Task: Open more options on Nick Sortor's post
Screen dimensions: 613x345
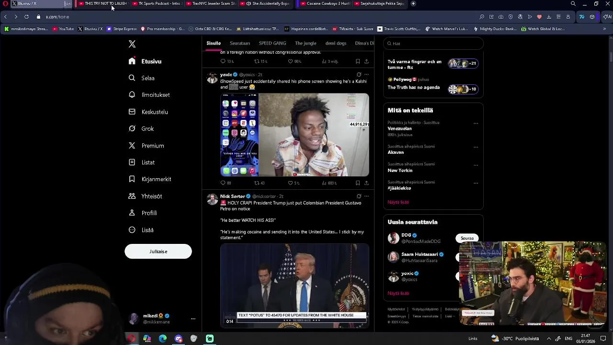Action: coord(366,196)
